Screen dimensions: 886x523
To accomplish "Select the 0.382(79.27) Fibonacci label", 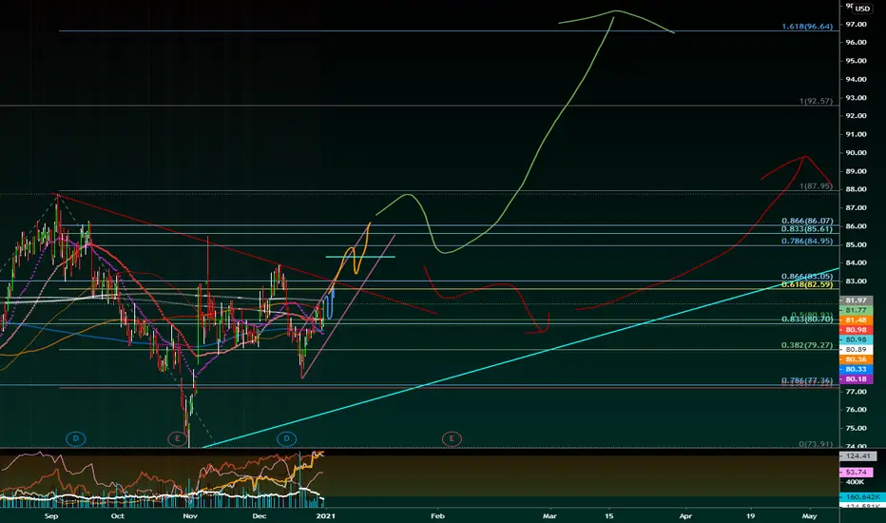I will (807, 345).
